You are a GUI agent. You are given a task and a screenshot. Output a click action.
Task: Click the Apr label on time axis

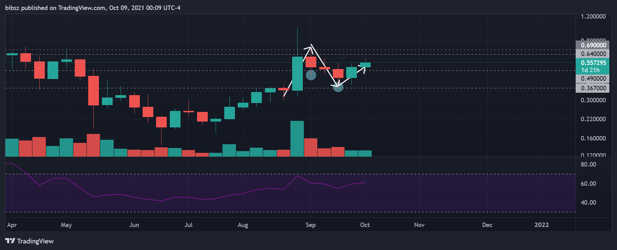coord(12,225)
